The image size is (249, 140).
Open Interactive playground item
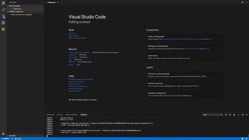[185, 94]
